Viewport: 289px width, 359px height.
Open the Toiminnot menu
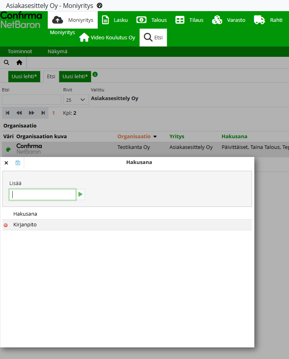[x=20, y=52]
